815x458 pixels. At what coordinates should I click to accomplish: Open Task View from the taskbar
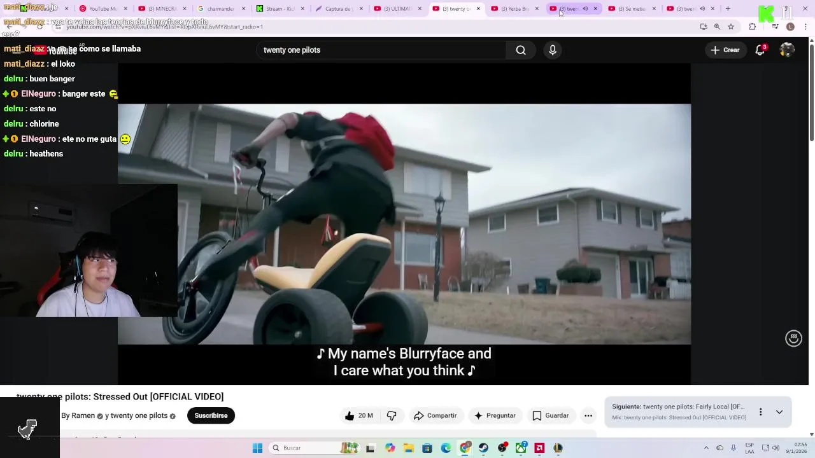tap(371, 448)
